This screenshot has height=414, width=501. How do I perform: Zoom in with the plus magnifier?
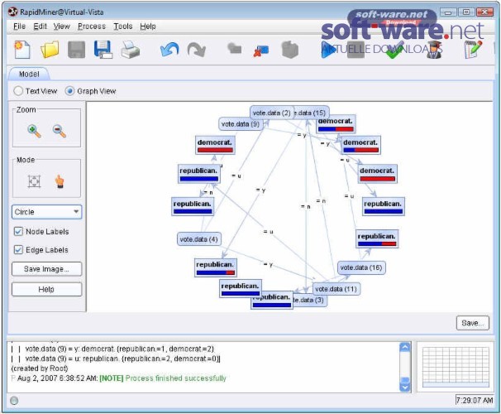coord(34,131)
